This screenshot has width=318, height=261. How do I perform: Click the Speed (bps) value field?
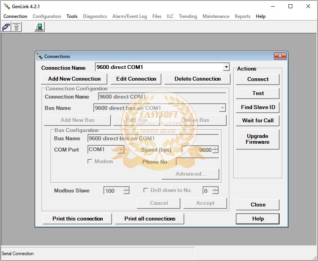pyautogui.click(x=197, y=150)
